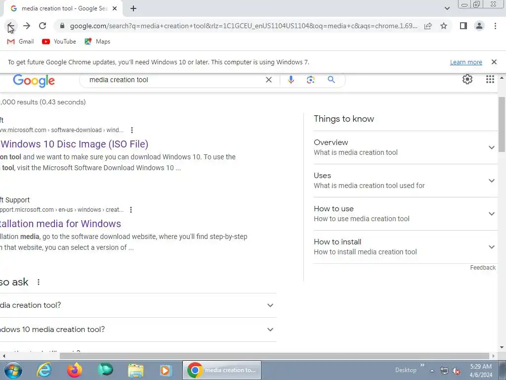The height and width of the screenshot is (380, 506).
Task: Expand the first 'media creation tool?' question
Action: pyautogui.click(x=138, y=305)
